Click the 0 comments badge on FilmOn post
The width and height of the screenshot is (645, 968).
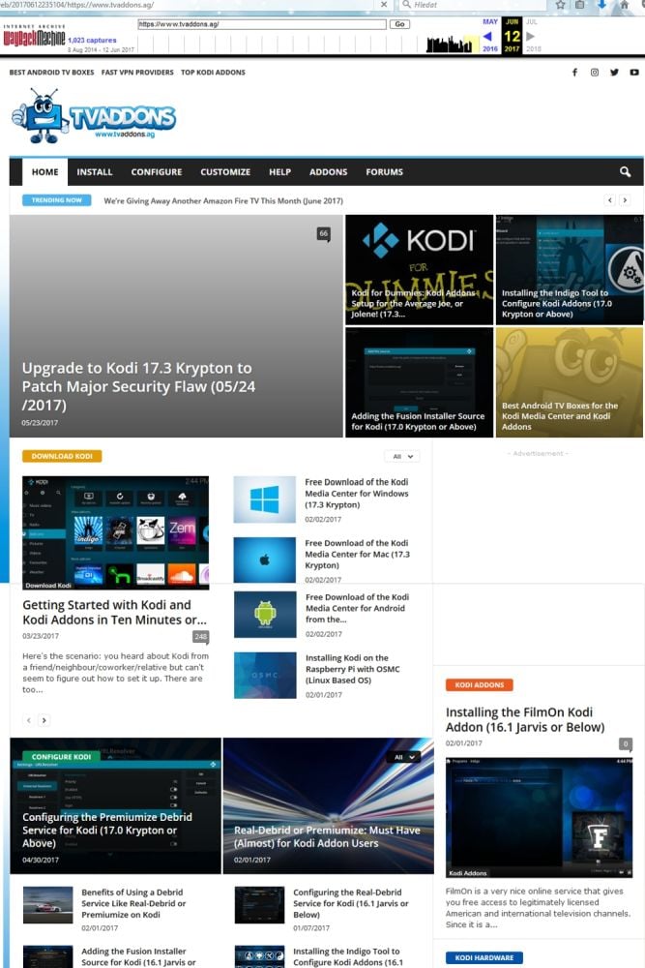coord(626,743)
